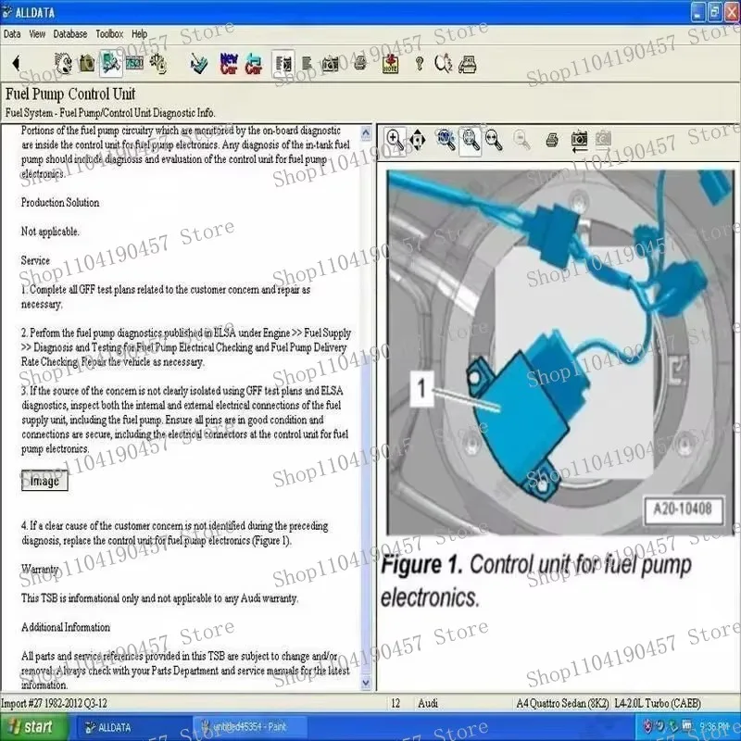Open the NOTE pushpin icon
Viewport: 741px width, 741px height.
coord(390,64)
